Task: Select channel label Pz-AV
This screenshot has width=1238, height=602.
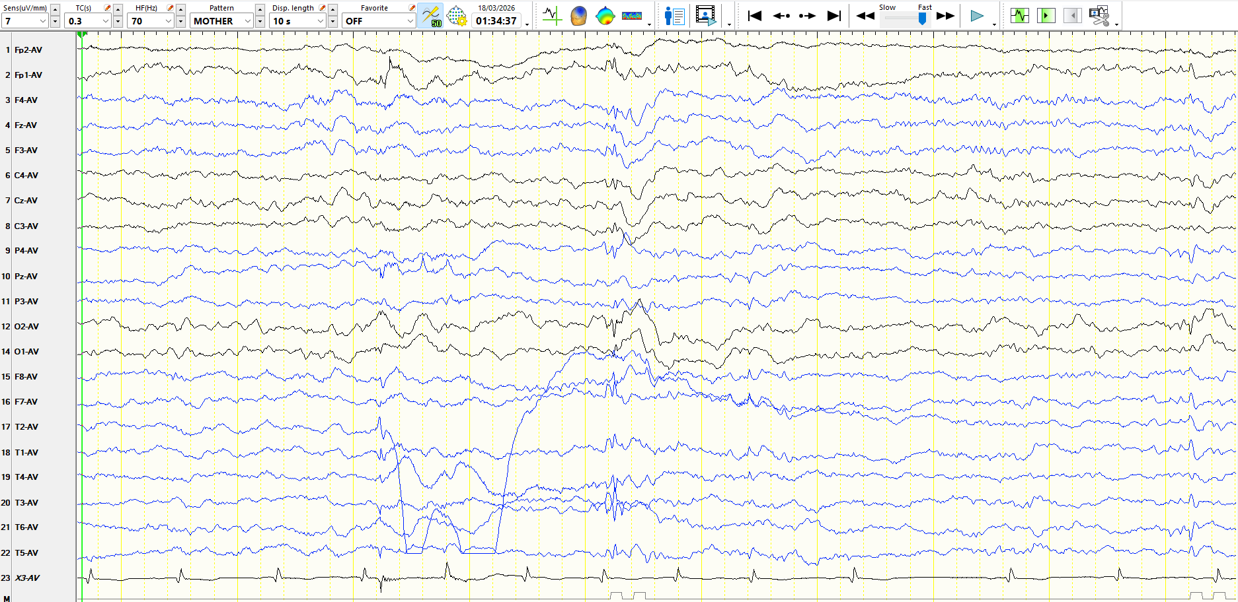Action: coord(26,276)
